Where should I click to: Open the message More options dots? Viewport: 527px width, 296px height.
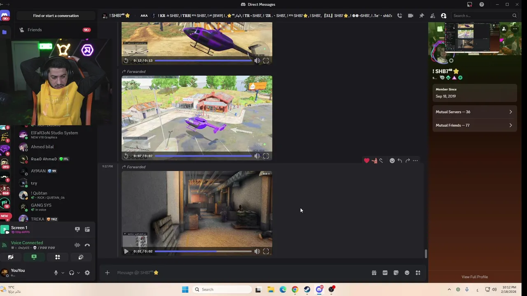[x=415, y=161]
